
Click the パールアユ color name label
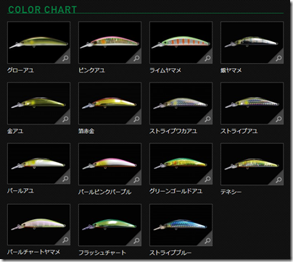tap(20, 191)
